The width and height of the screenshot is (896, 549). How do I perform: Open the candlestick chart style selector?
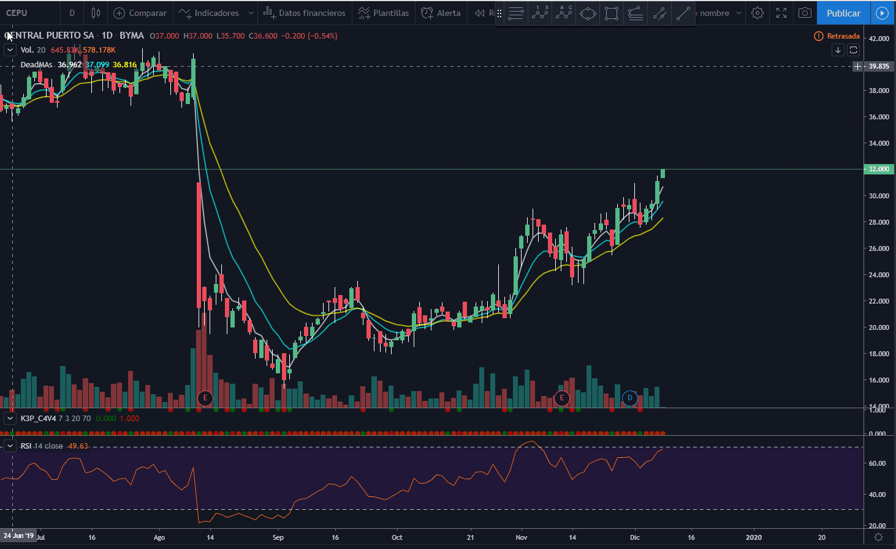(96, 13)
